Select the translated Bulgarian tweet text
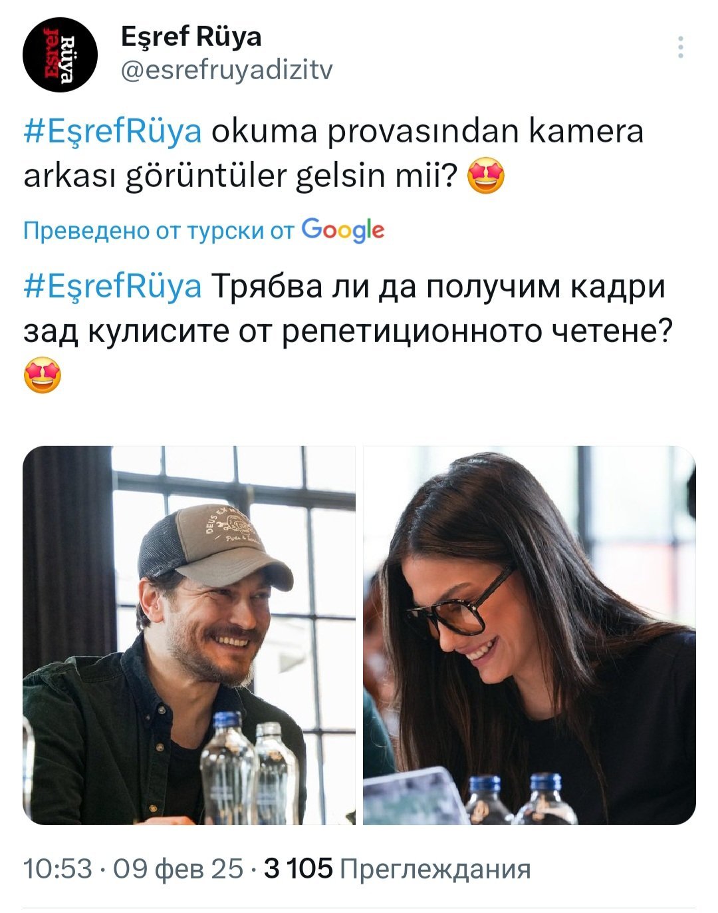 tap(344, 331)
